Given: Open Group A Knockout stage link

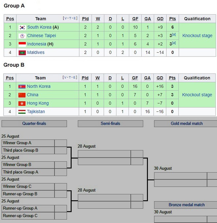Looking at the screenshot, I should (197, 36).
